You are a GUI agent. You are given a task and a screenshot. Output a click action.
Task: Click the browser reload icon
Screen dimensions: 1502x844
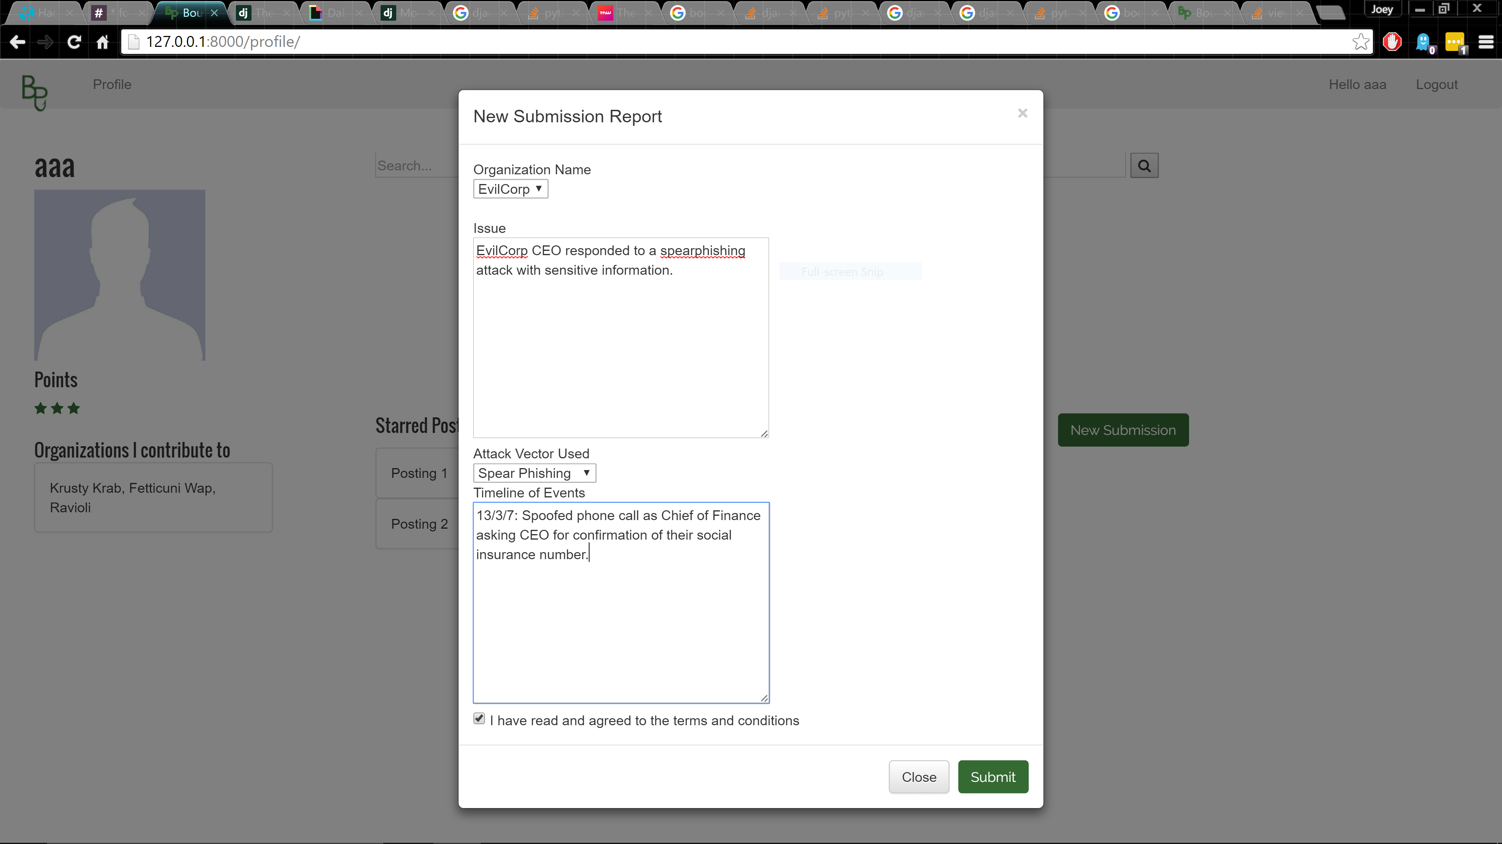click(x=74, y=42)
